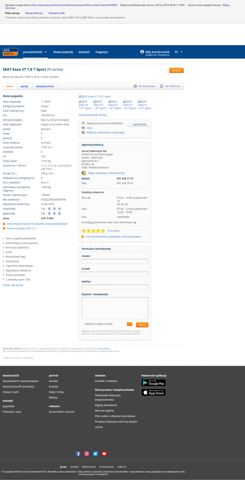Click the druk print link
This screenshot has width=245, height=480.
click(x=89, y=128)
